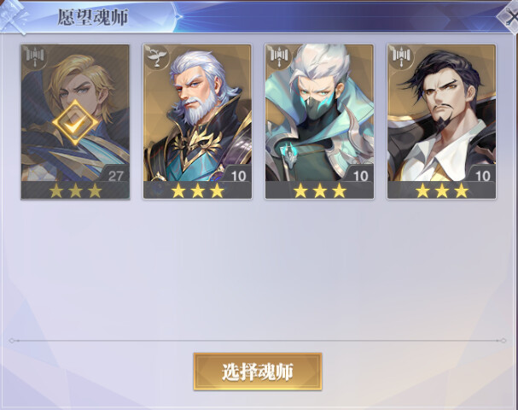Click the bird class icon on bearded elder card
Image resolution: width=518 pixels, height=410 pixels.
tap(156, 56)
